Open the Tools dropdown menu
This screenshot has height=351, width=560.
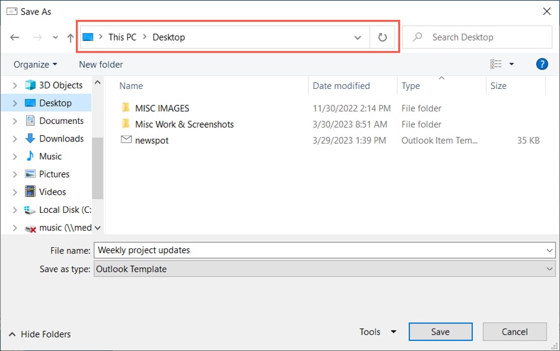(x=378, y=332)
